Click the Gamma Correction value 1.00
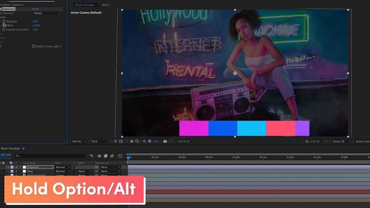This screenshot has height=208, width=370. [x=35, y=29]
